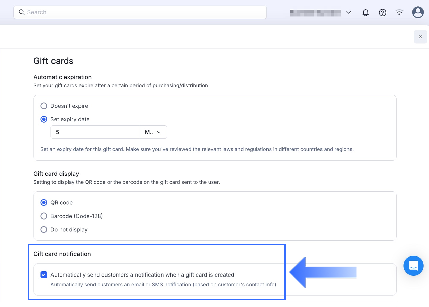Image resolution: width=429 pixels, height=307 pixels.
Task: Click the Wi-Fi connection status icon
Action: pyautogui.click(x=399, y=12)
